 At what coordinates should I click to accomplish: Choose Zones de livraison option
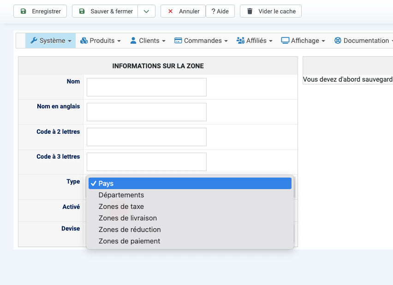pos(190,218)
